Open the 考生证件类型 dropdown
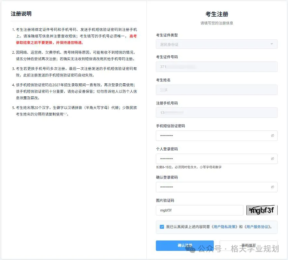288x260 pixels. coord(216,44)
